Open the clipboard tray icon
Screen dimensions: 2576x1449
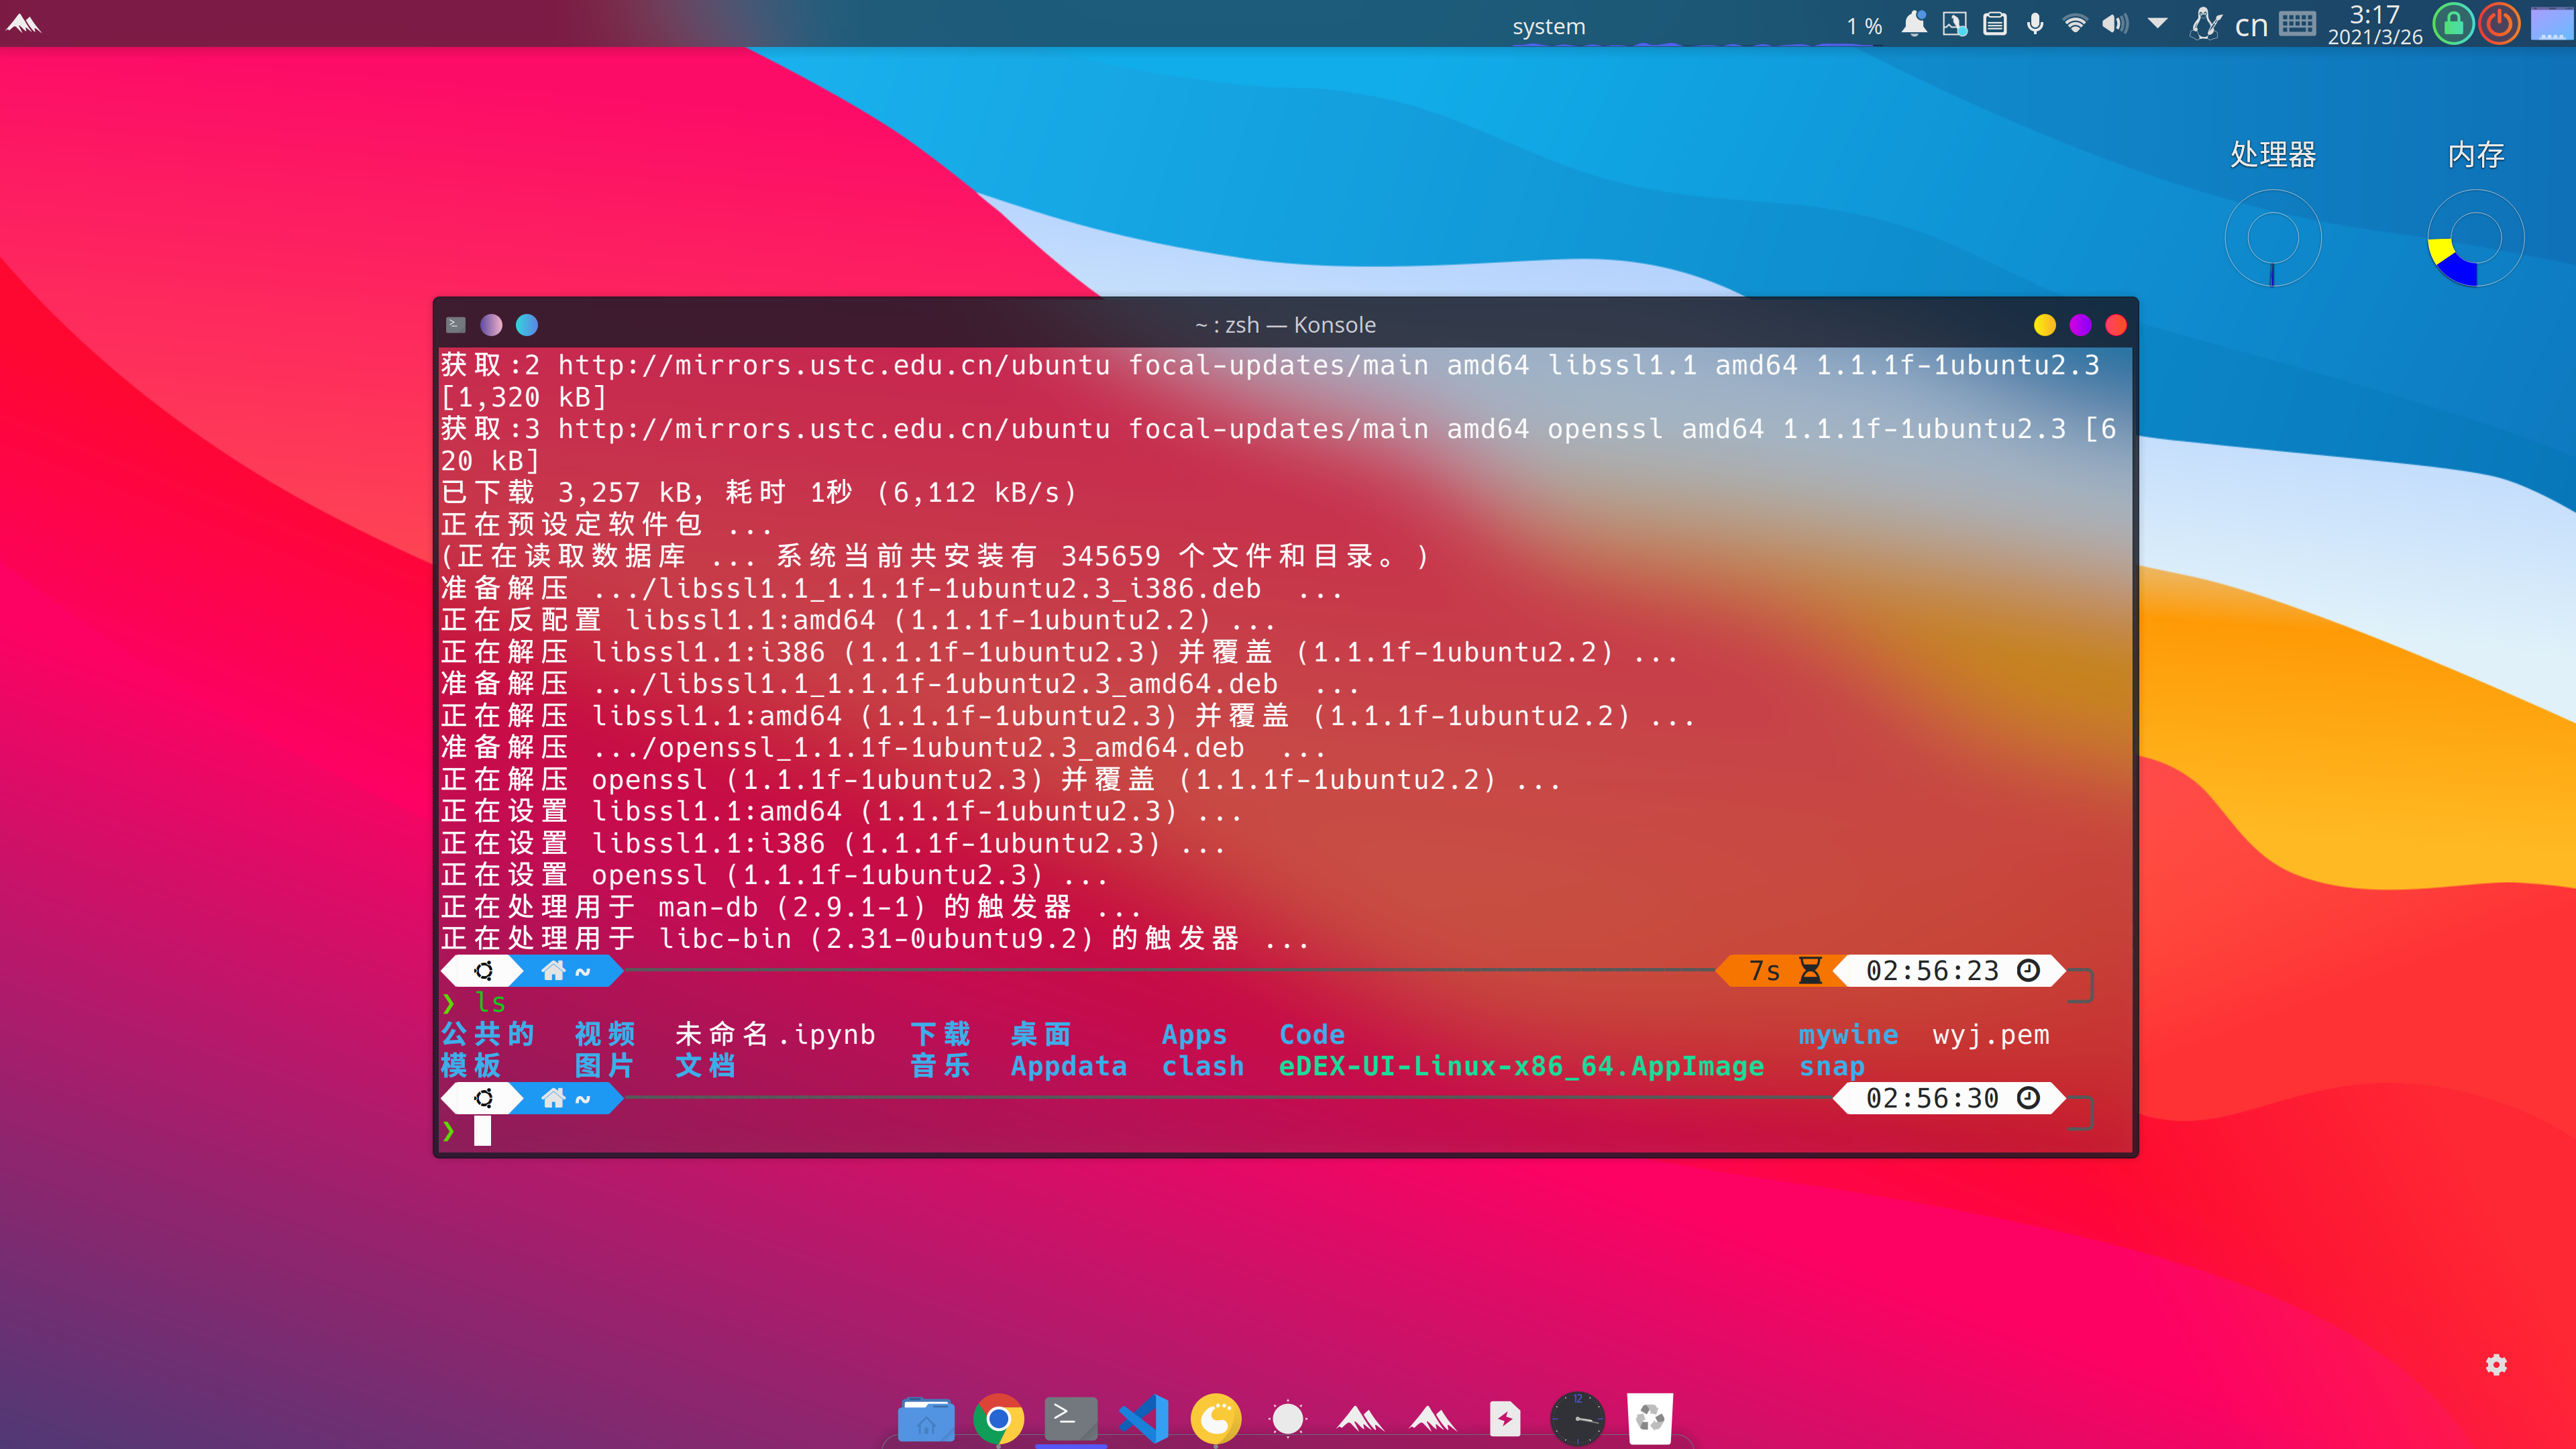tap(1995, 23)
